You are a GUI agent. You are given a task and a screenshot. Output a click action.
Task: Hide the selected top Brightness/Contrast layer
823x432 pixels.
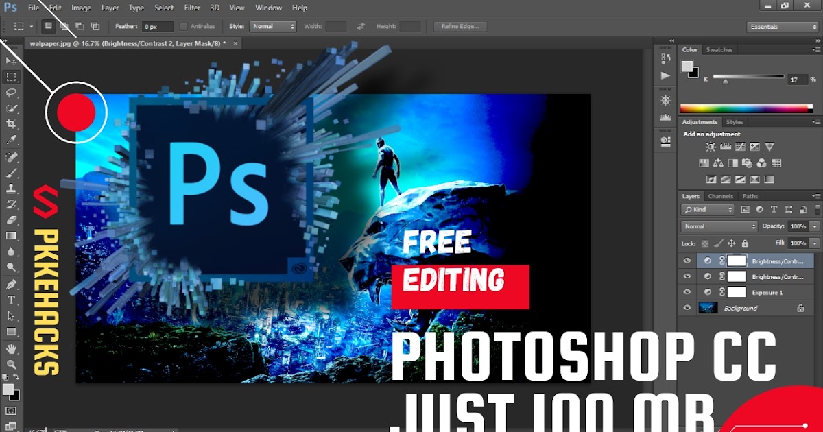tap(687, 261)
